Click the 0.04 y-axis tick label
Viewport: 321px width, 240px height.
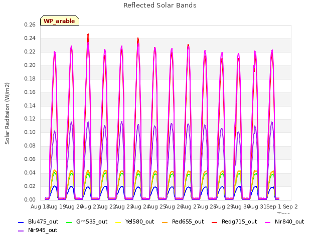(x=30, y=172)
